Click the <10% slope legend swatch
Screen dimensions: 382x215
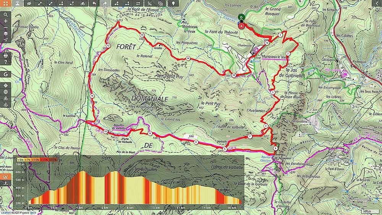point(36,160)
